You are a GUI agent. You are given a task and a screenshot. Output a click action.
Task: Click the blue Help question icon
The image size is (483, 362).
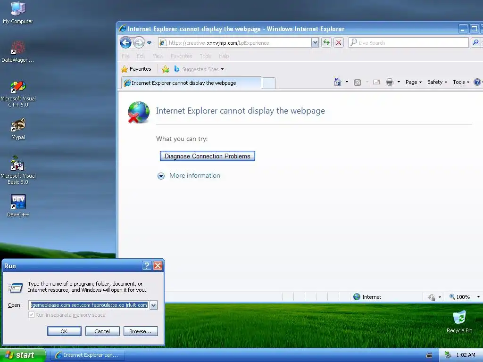click(477, 82)
